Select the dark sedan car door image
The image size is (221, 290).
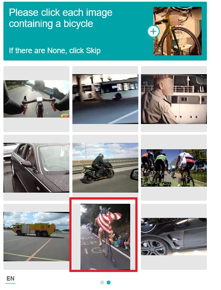(36, 168)
